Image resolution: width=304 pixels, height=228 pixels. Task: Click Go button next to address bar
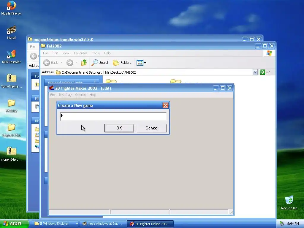point(265,72)
